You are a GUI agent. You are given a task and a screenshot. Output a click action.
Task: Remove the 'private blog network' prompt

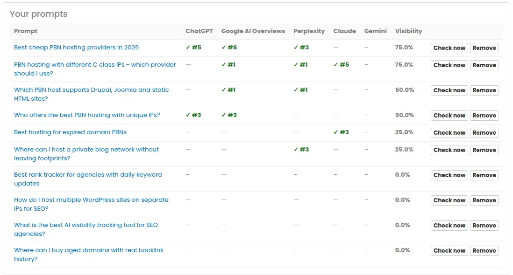click(484, 150)
